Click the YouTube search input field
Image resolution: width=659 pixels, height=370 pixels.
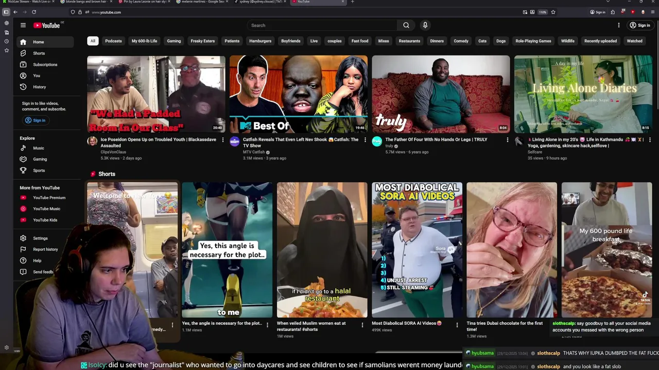322,25
